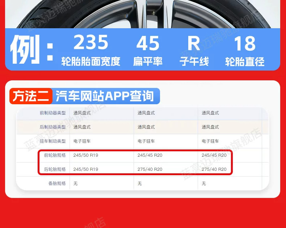
Task: Click the "轮胎胎面宽度" caption
Action: 91,61
